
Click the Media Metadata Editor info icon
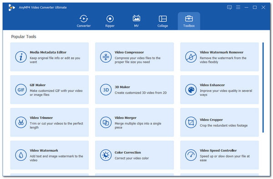(x=21, y=57)
